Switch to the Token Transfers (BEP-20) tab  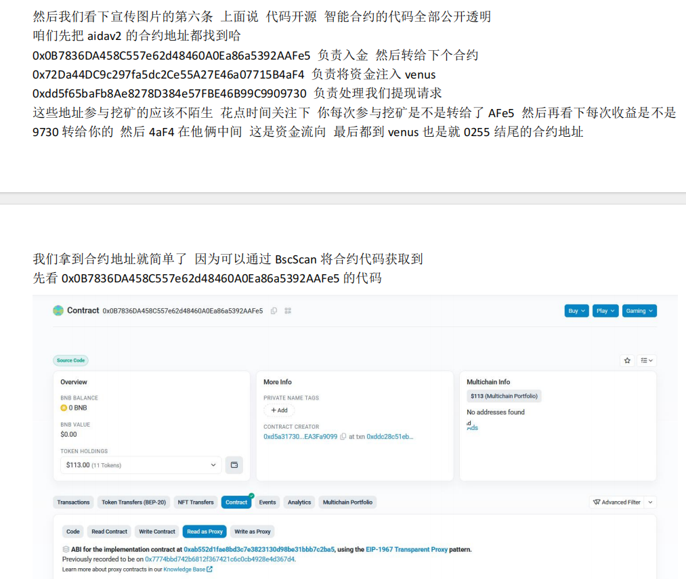133,502
